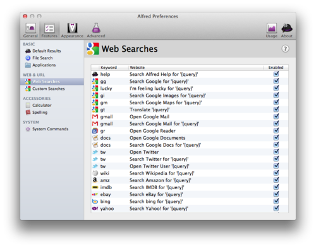Click the Yahoo icon beside yahoo
The width and height of the screenshot is (316, 248).
click(95, 209)
